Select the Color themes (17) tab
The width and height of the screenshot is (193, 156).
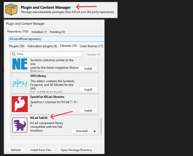click(91, 46)
